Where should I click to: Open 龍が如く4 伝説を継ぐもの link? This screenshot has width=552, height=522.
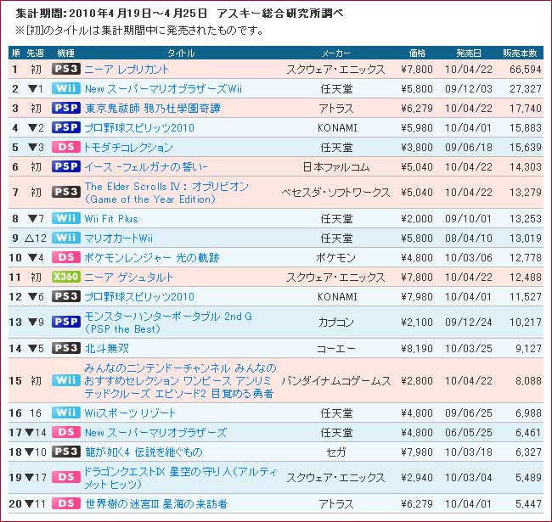click(144, 452)
